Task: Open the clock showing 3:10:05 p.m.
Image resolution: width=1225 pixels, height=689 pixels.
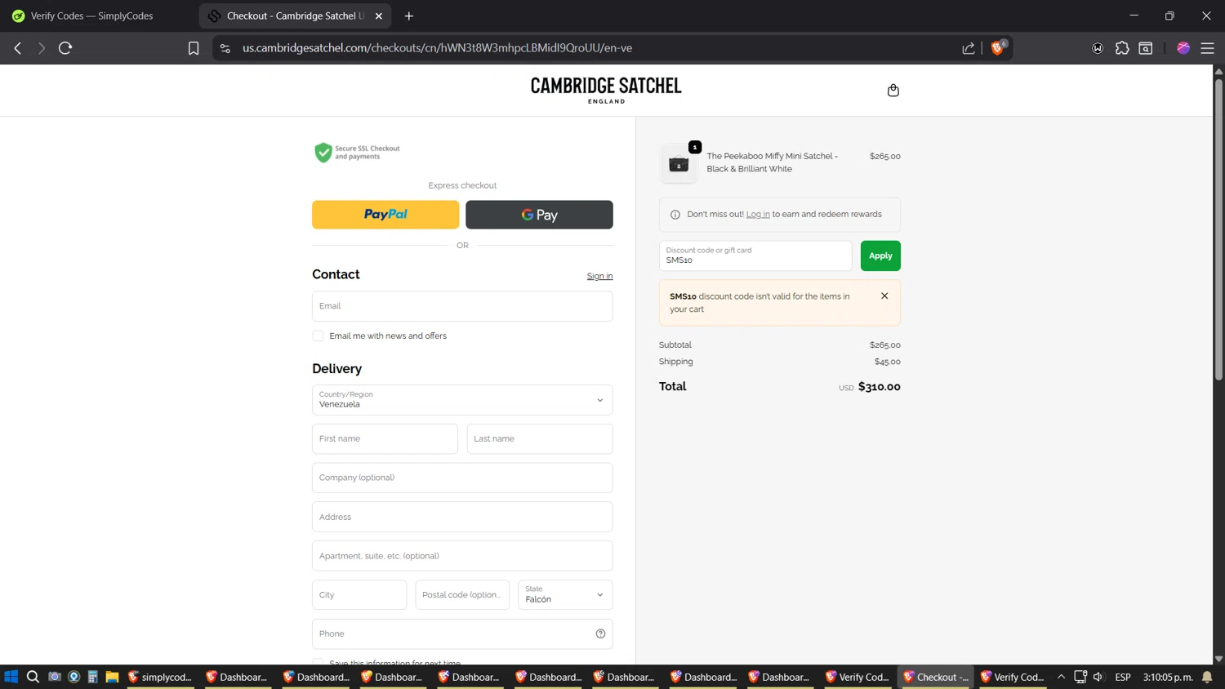Action: 1168,677
